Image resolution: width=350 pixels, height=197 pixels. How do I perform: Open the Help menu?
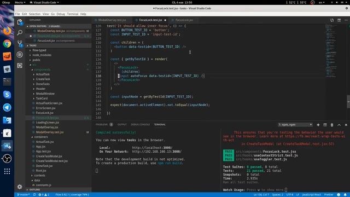(83, 14)
